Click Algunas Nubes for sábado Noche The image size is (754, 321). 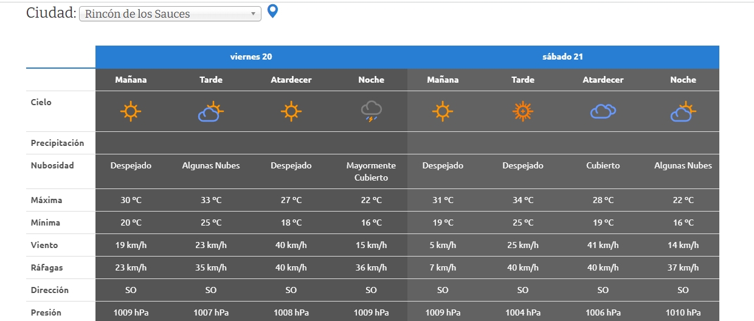(683, 165)
